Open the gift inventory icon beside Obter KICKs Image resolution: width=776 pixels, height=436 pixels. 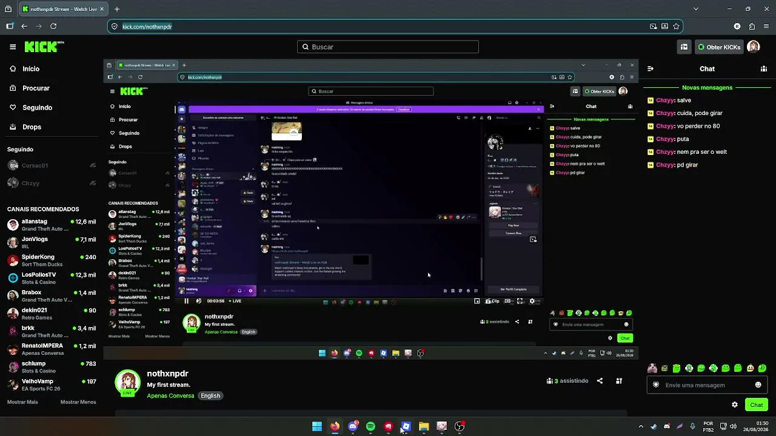tap(684, 47)
